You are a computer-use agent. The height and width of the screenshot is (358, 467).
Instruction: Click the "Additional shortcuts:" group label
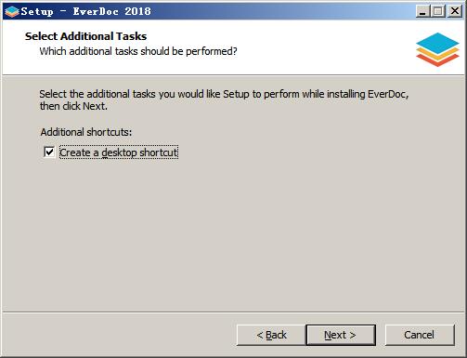(86, 132)
